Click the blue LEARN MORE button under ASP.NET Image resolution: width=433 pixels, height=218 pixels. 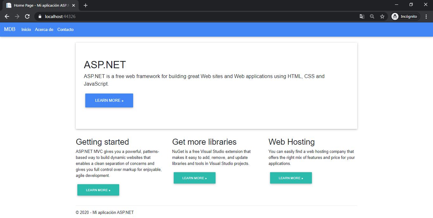[x=109, y=100]
